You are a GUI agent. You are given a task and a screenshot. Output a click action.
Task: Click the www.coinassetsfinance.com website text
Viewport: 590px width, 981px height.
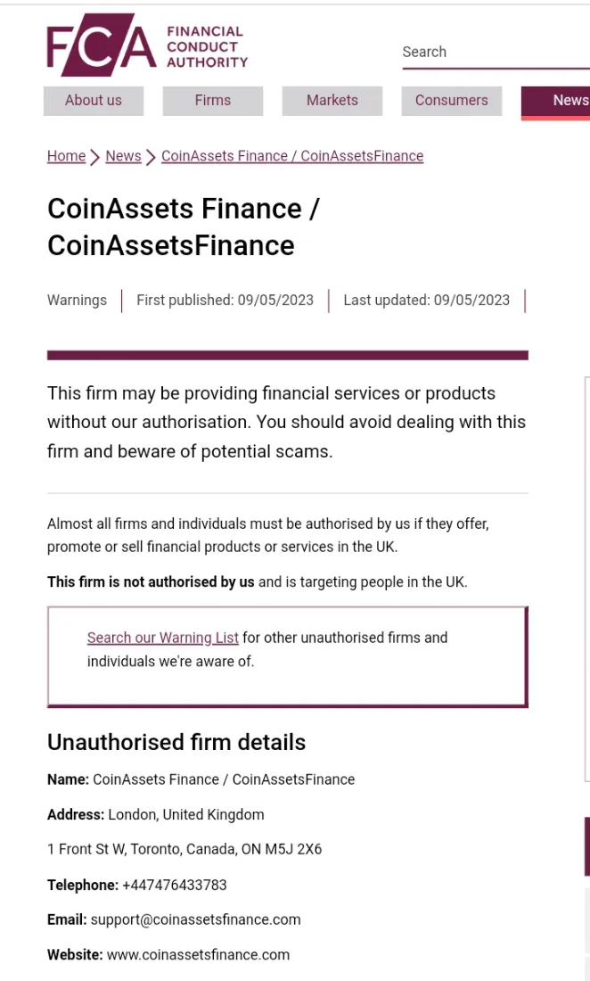point(198,955)
